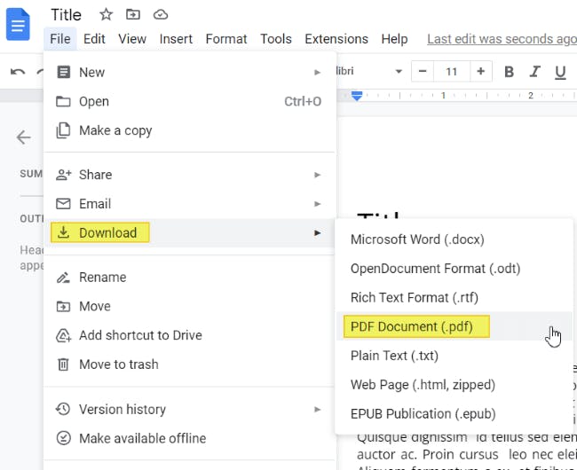
Task: Download as EPUB Publication (.epub)
Action: 454,413
